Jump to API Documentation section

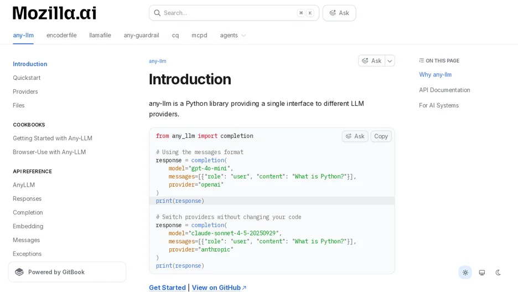[444, 90]
